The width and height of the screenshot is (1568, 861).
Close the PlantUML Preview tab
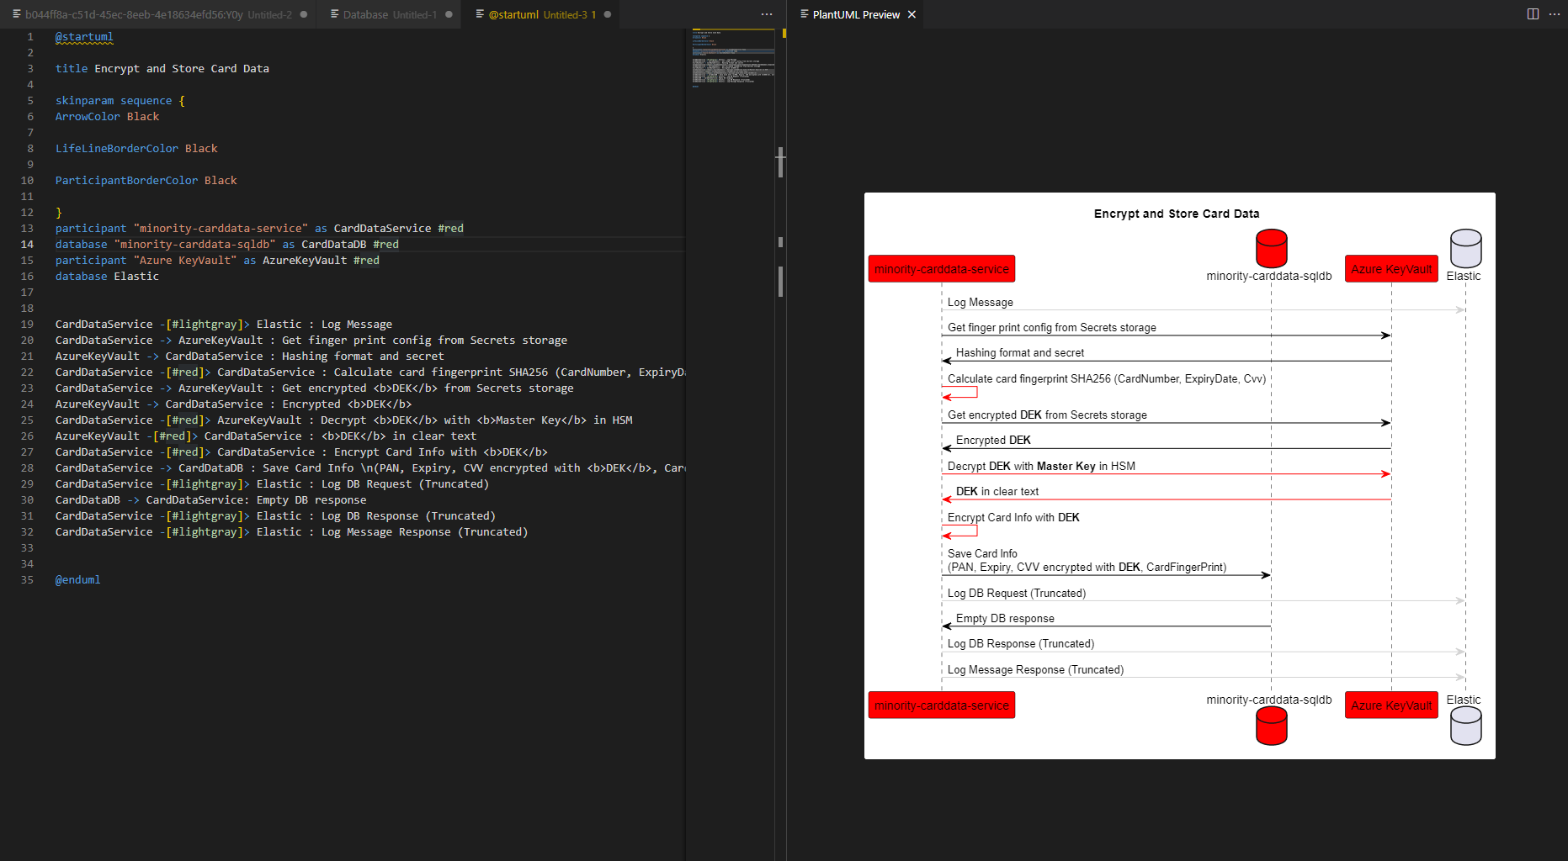coord(912,14)
